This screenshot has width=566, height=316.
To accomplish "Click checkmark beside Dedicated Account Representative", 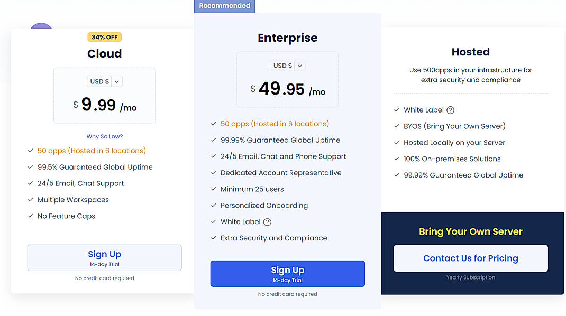I will [x=213, y=173].
